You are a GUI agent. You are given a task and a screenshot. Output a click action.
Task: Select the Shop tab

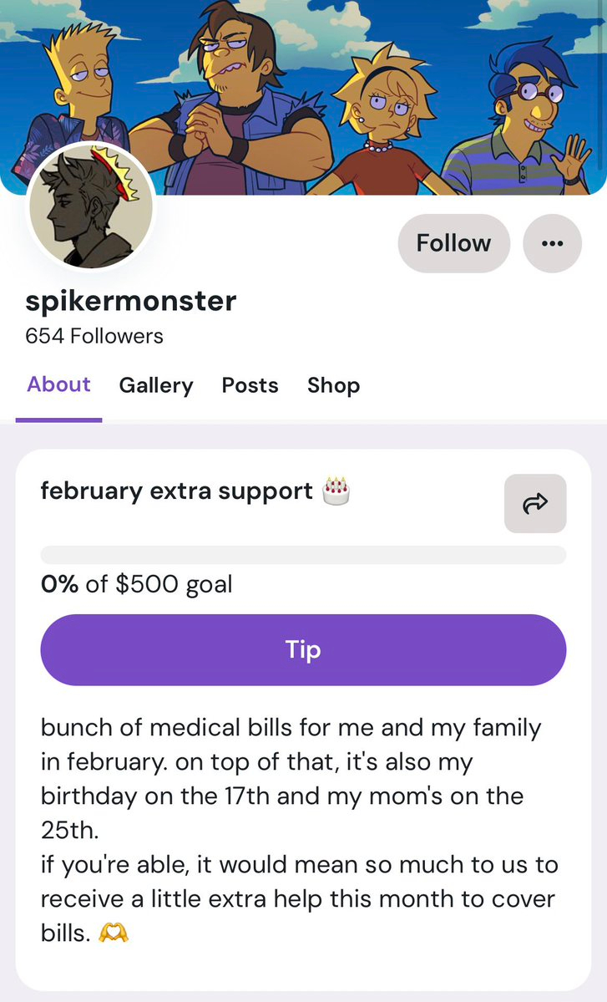click(x=333, y=385)
